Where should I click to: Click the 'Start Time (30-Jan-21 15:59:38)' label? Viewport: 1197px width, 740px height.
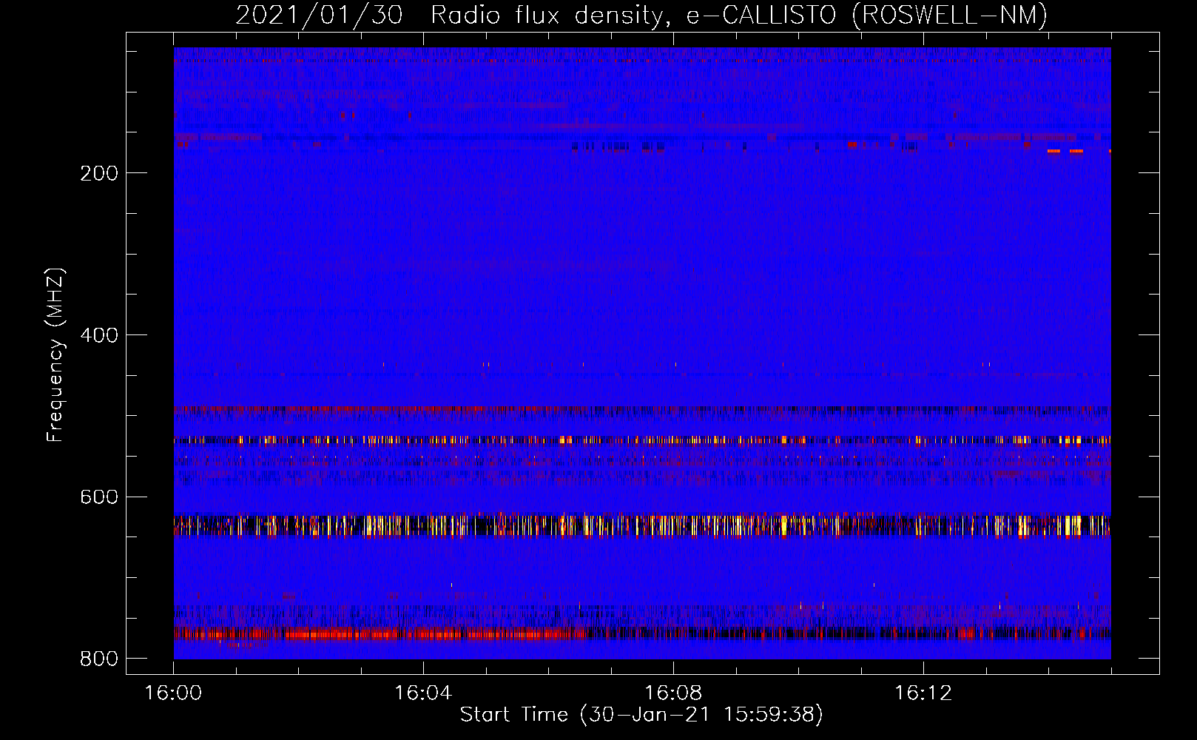coord(641,715)
